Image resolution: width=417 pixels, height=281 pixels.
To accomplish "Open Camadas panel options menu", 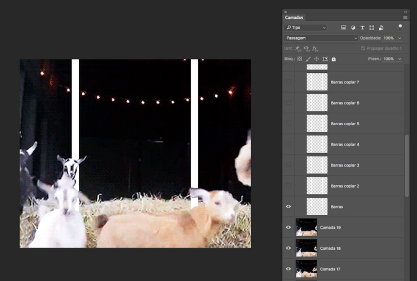I will point(405,18).
